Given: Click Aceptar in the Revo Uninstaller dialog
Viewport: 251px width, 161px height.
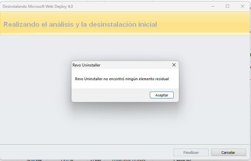Looking at the screenshot, I should point(162,95).
